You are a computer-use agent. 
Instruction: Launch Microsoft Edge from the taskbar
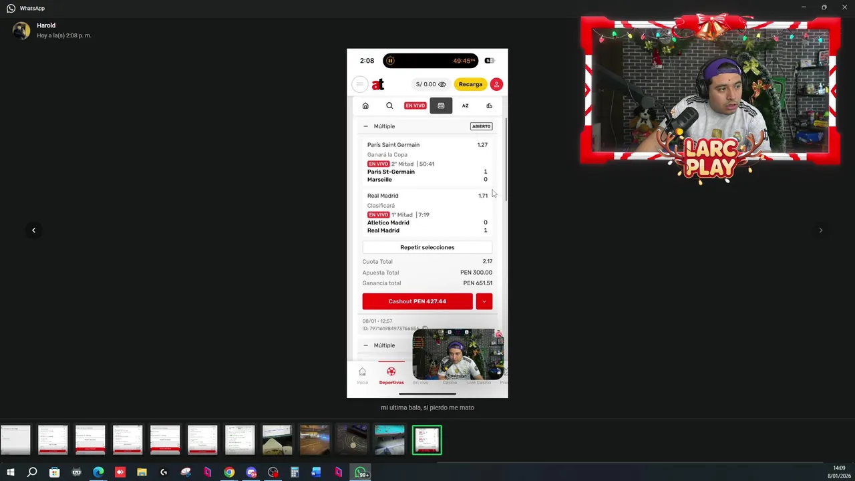point(98,472)
